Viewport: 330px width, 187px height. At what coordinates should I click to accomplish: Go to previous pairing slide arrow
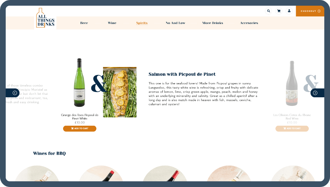coord(13,93)
